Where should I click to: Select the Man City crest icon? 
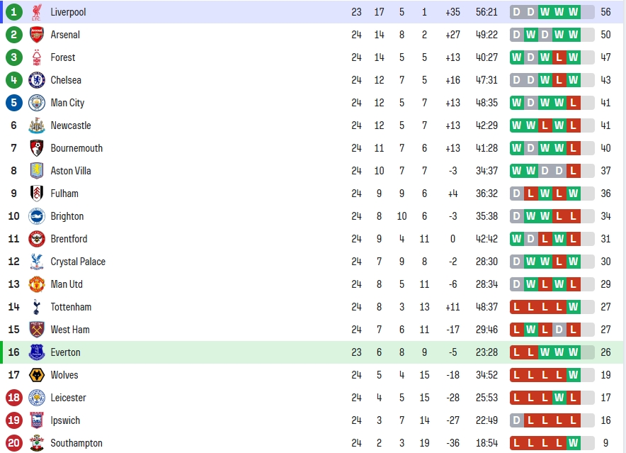(x=37, y=103)
